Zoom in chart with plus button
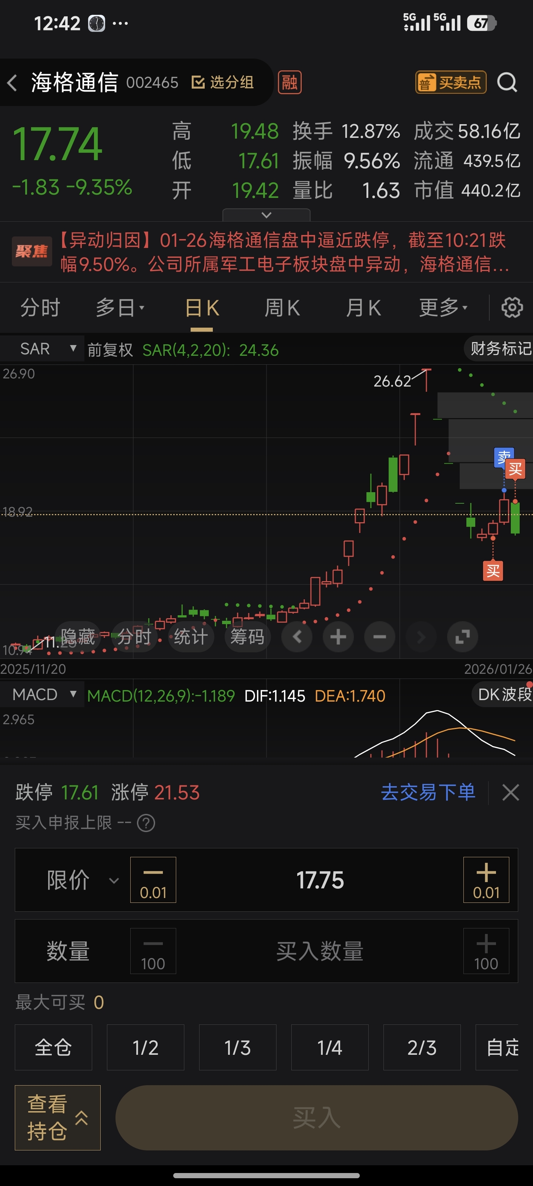 [x=338, y=637]
